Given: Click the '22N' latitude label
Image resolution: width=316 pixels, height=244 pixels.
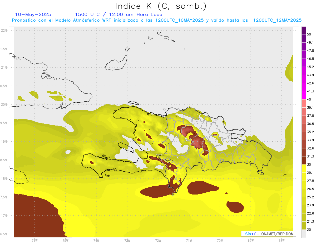Looking at the screenshot, I should pos(4,31).
